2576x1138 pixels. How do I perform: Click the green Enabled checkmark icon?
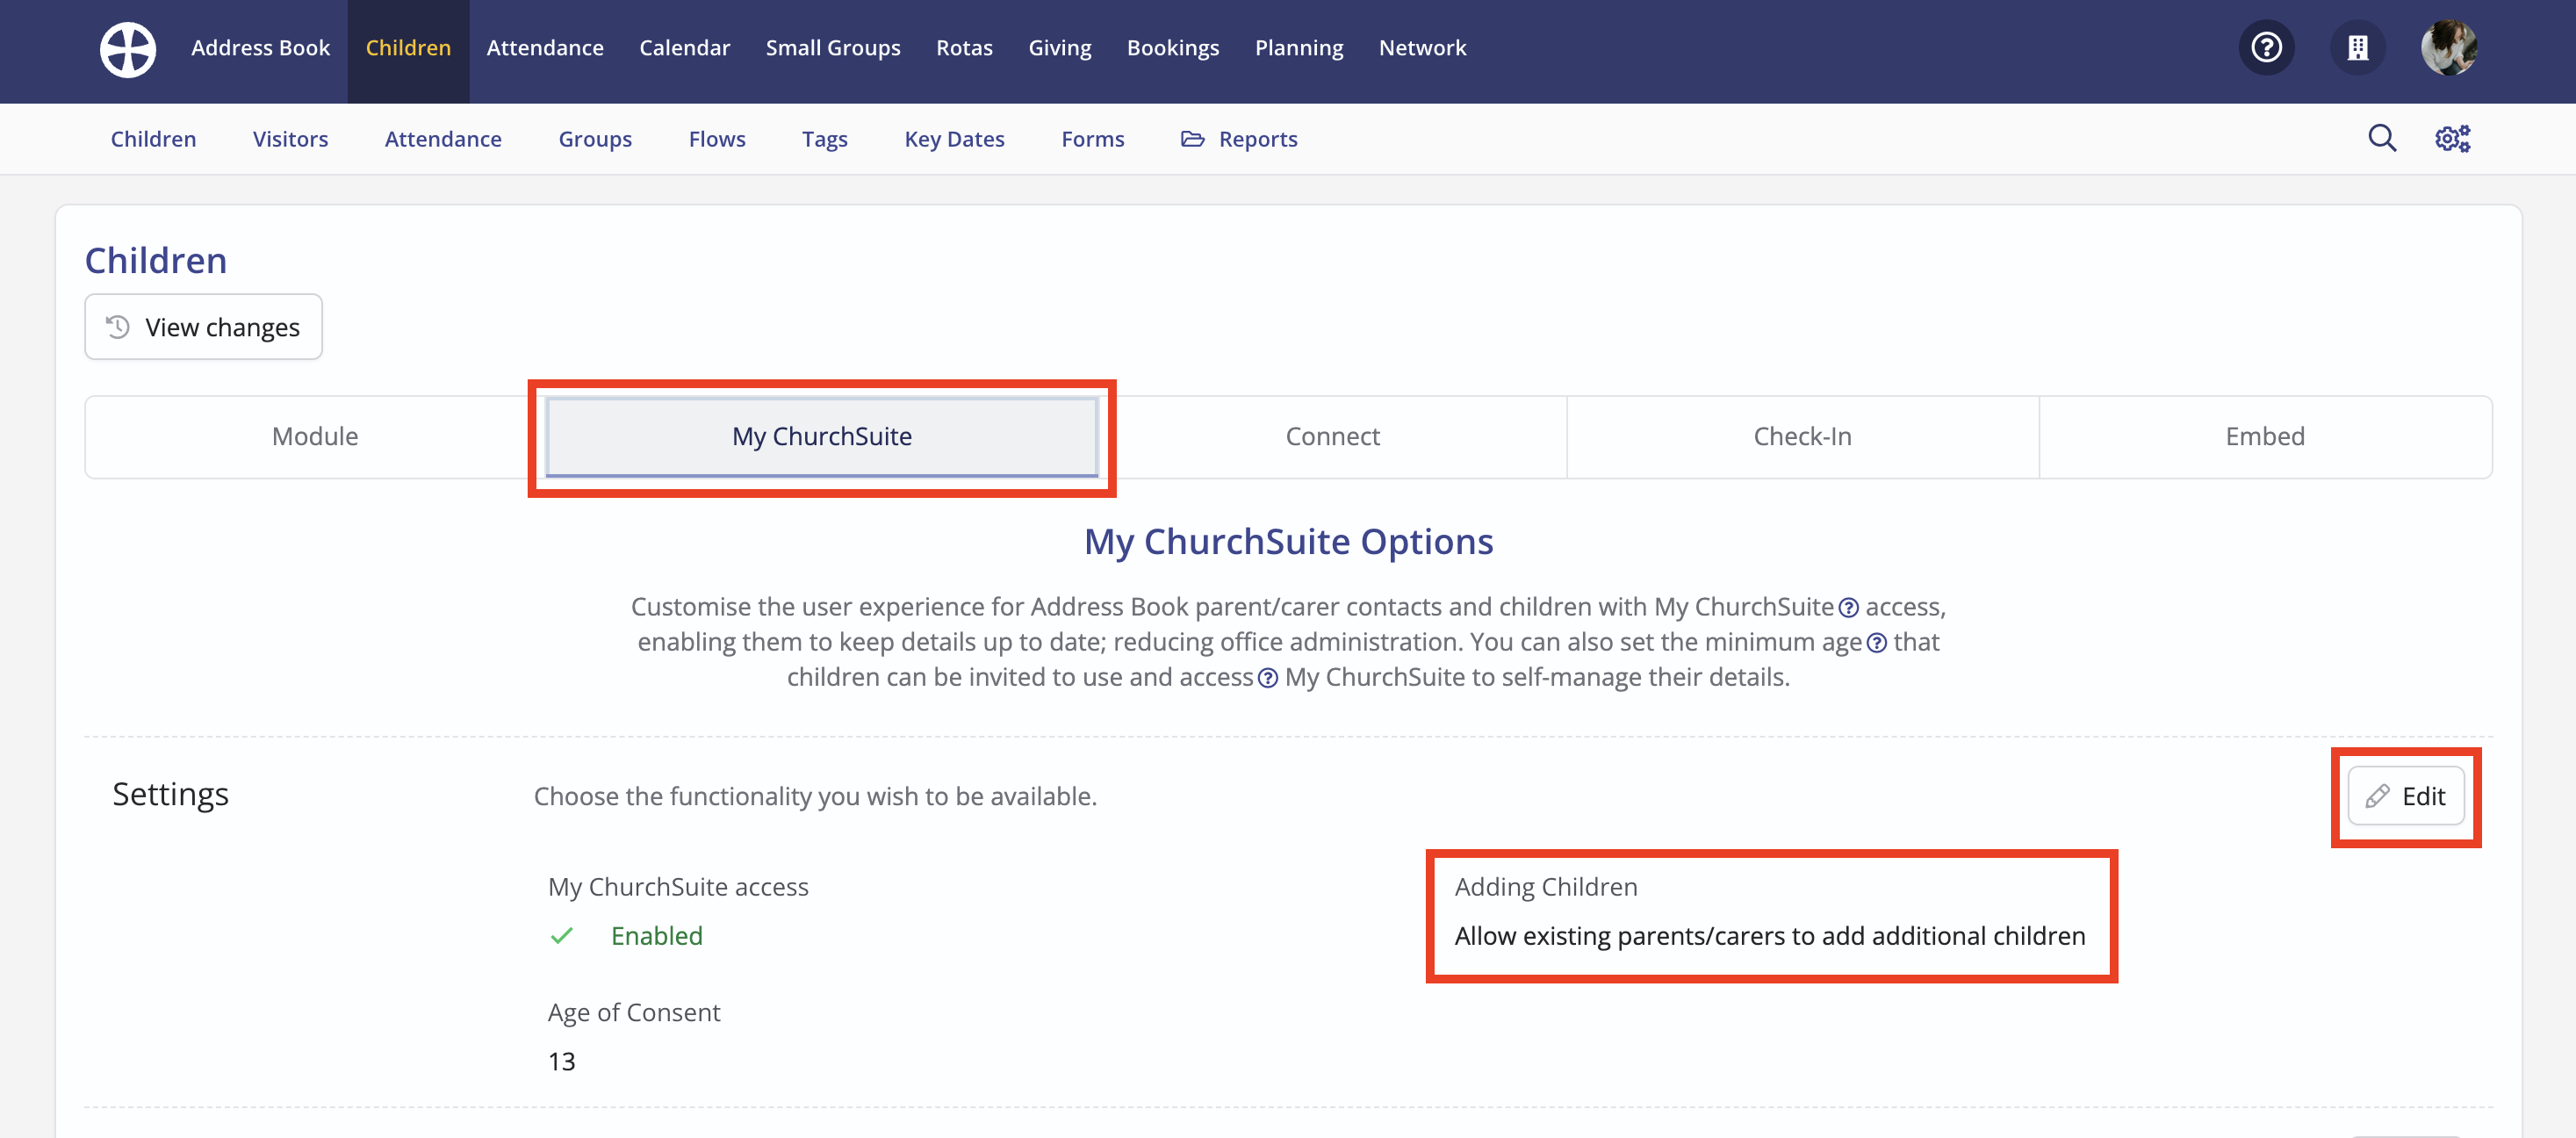pyautogui.click(x=562, y=936)
